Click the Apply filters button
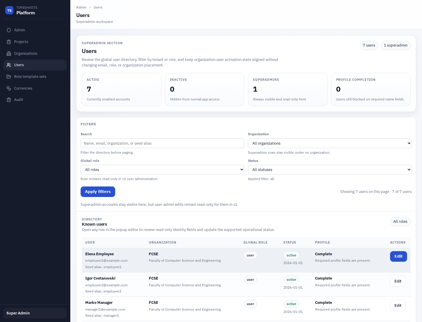This screenshot has height=322, width=422. [x=98, y=192]
